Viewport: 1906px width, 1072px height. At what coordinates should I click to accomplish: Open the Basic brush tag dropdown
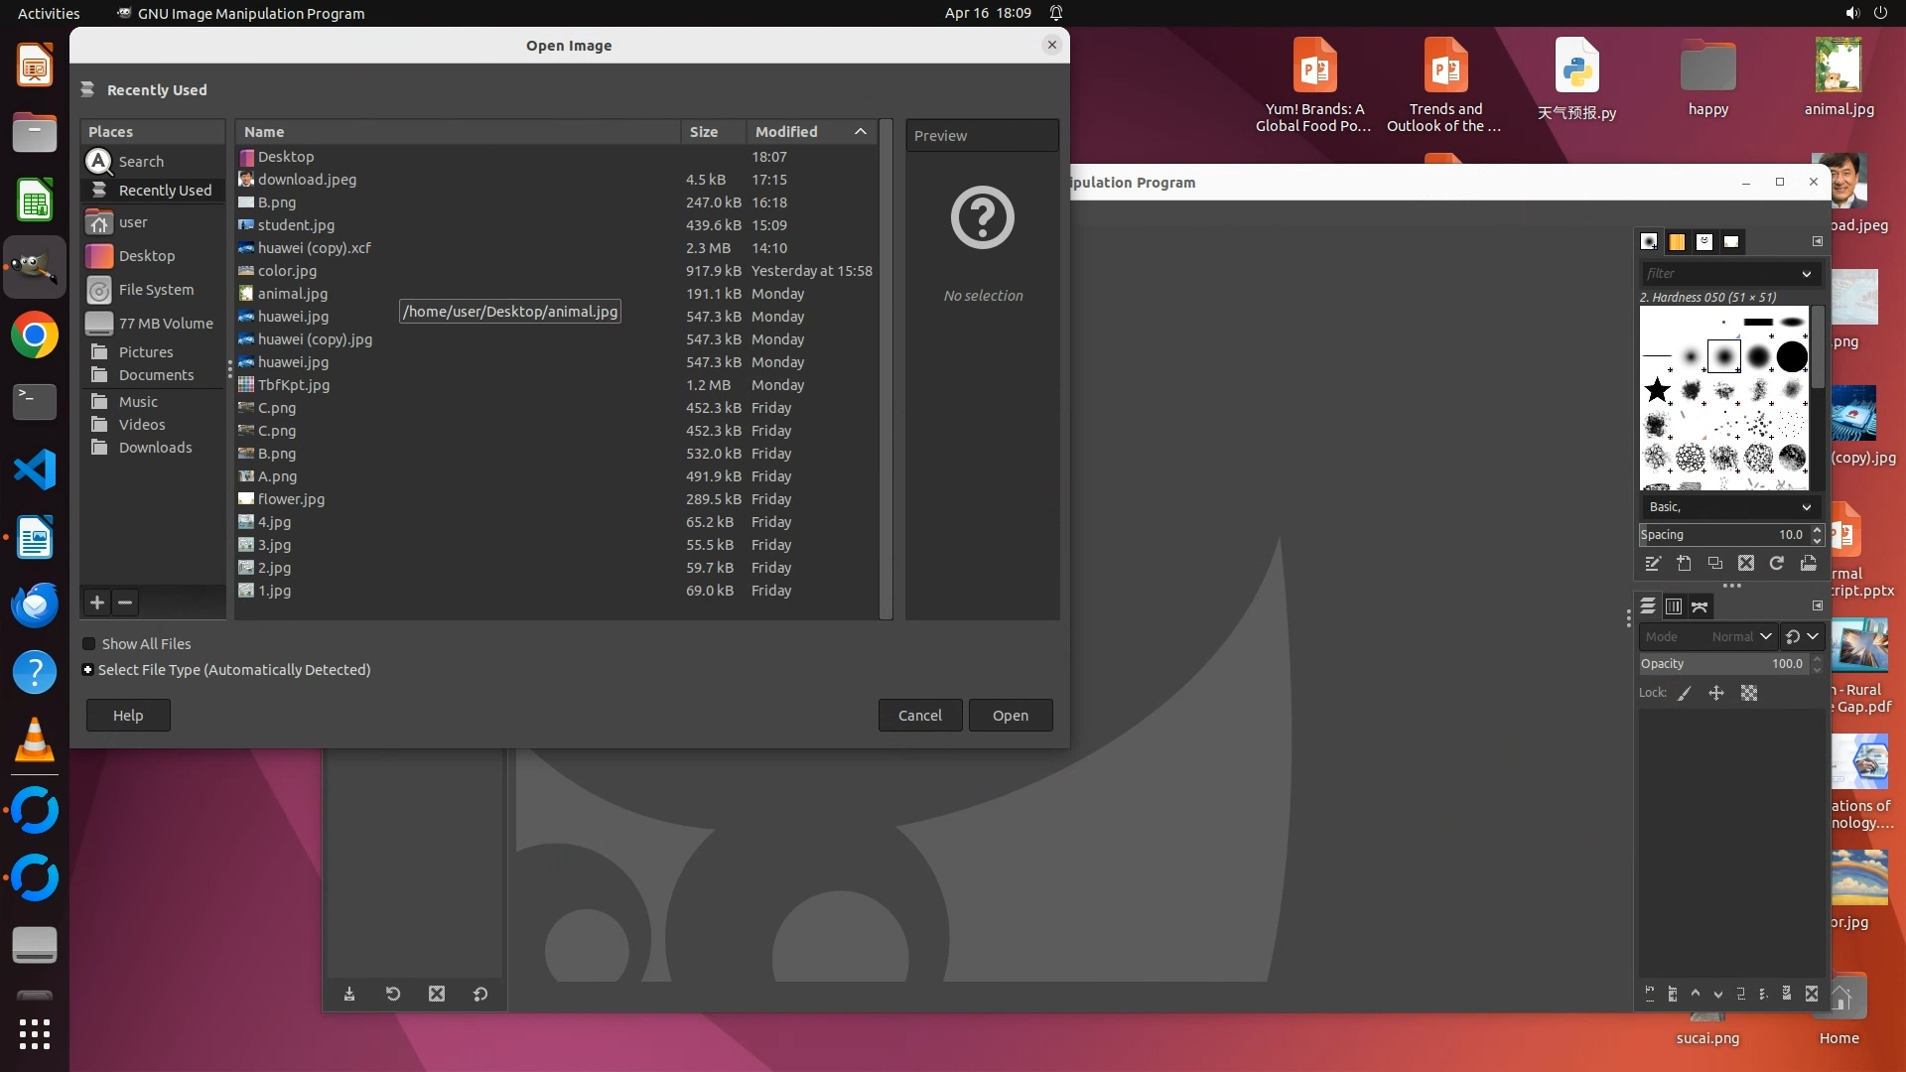click(1806, 507)
